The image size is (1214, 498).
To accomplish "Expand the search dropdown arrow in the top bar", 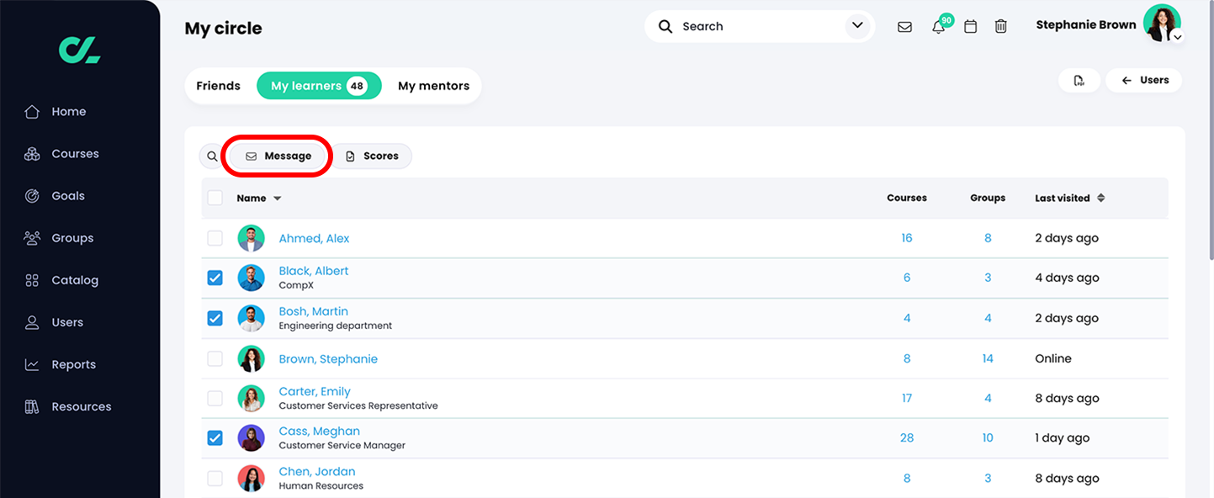I will (857, 26).
